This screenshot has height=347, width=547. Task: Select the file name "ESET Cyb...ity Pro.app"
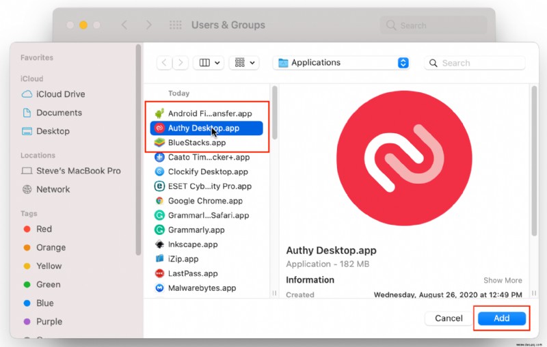[x=210, y=186]
